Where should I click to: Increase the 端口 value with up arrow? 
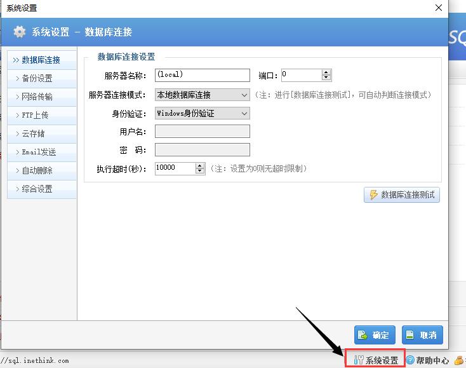pyautogui.click(x=326, y=72)
